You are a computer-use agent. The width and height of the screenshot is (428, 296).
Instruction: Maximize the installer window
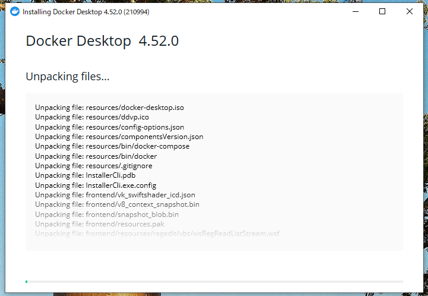tap(382, 11)
